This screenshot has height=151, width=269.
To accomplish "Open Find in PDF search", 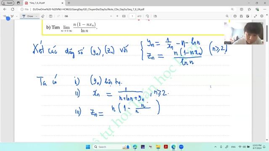I will (x=227, y=16).
